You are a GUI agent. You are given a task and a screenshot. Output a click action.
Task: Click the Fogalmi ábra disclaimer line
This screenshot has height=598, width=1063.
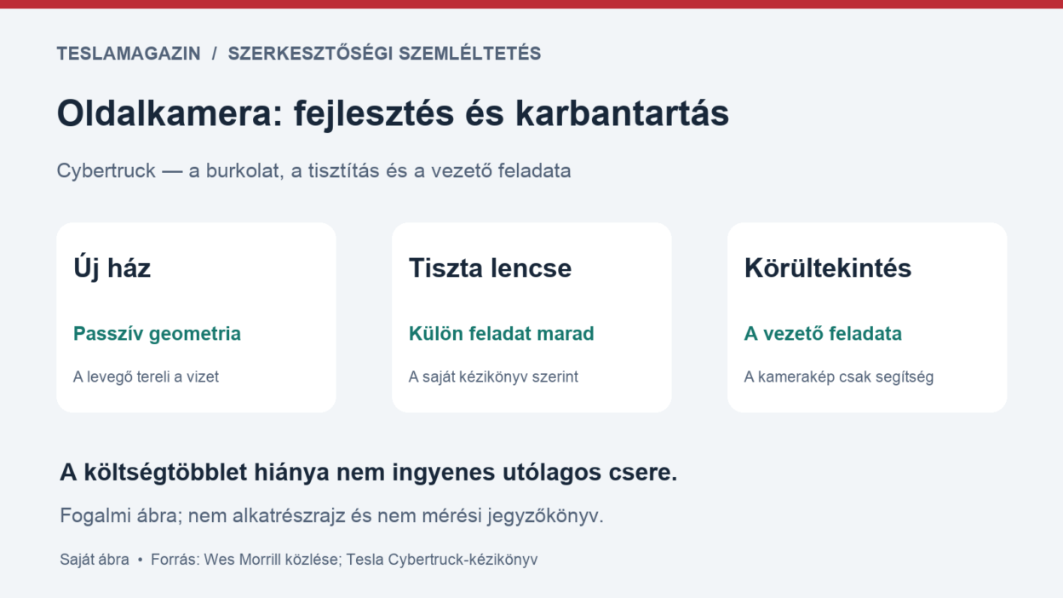[x=331, y=516]
